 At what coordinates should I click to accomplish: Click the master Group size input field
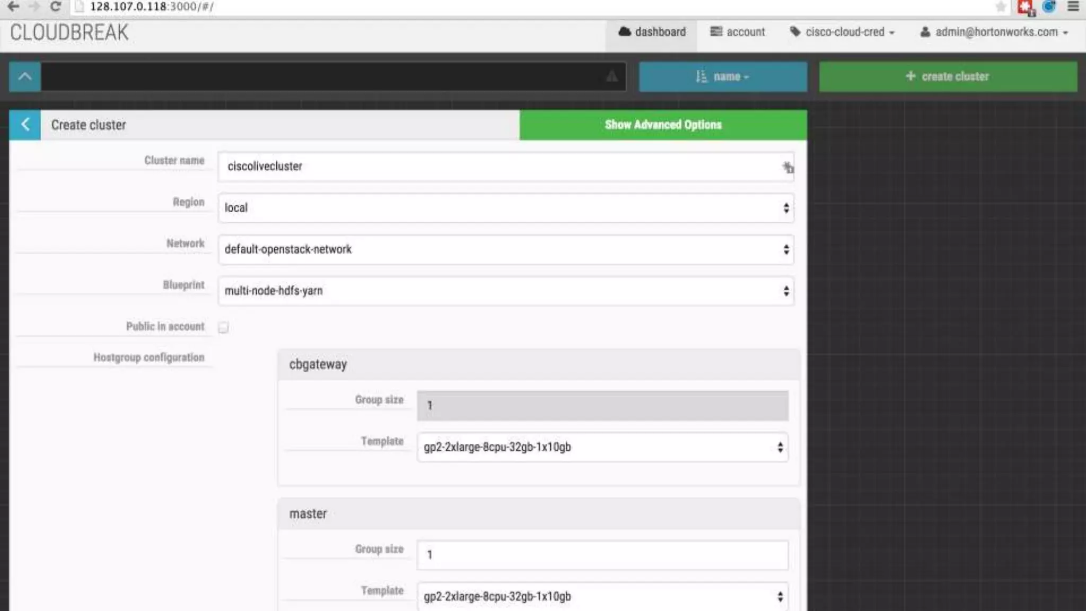point(602,555)
